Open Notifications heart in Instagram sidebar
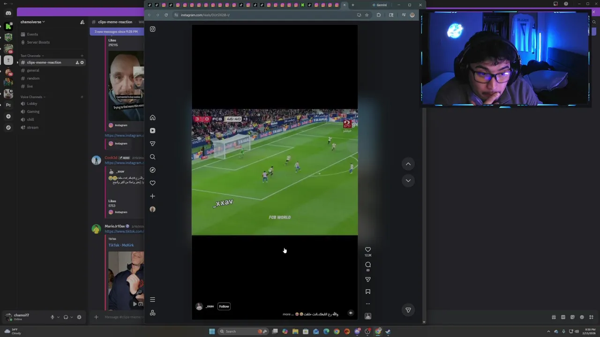Screen dimensions: 600x337 click(x=152, y=183)
